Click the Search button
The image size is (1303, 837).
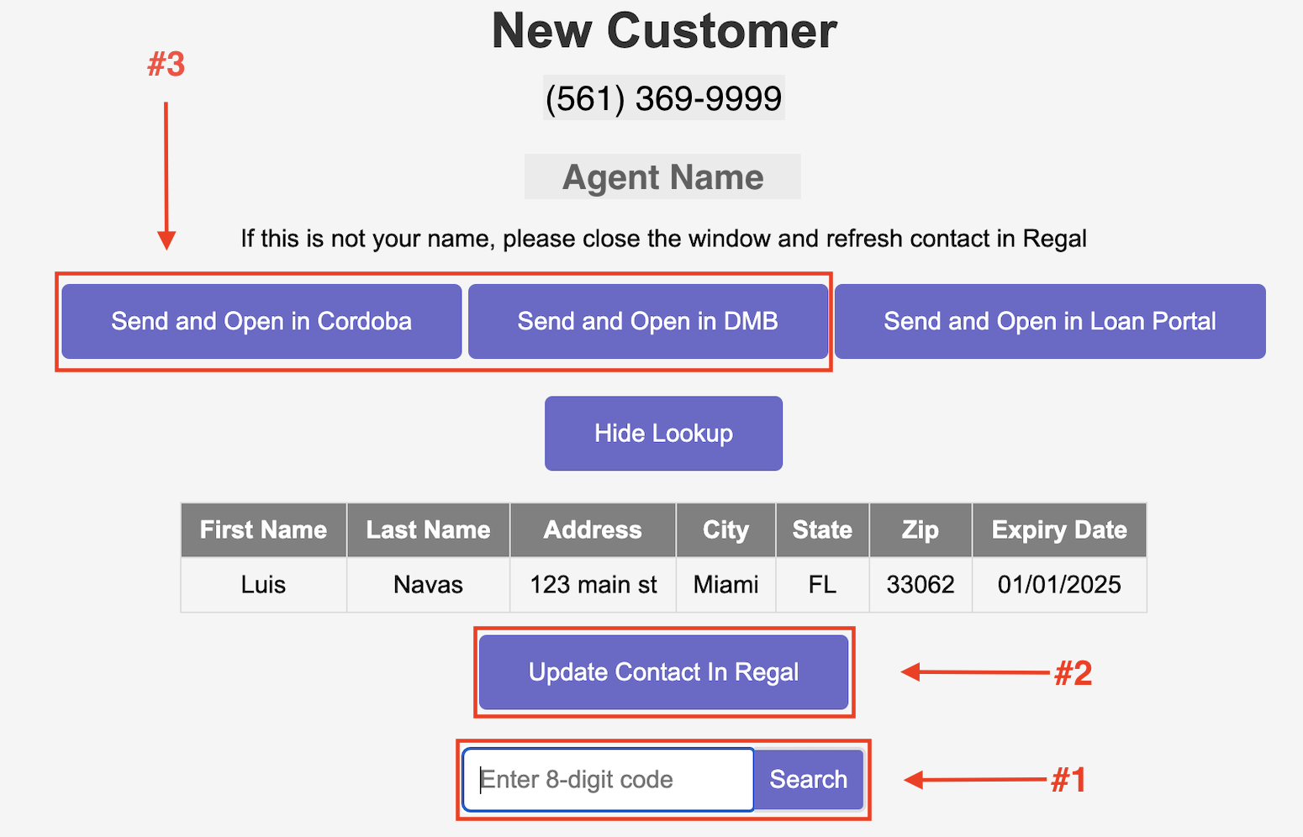(808, 780)
